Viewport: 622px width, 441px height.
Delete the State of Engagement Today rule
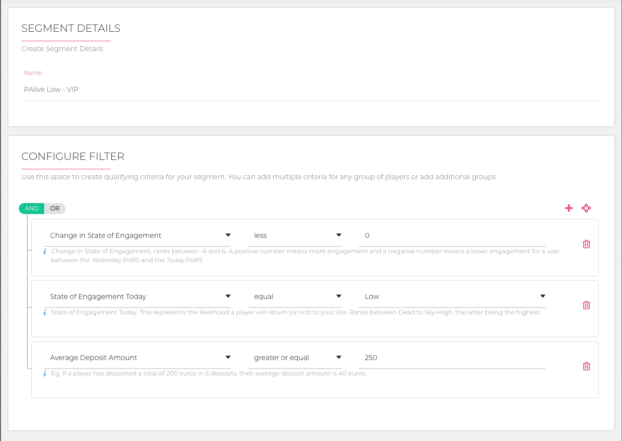[586, 305]
